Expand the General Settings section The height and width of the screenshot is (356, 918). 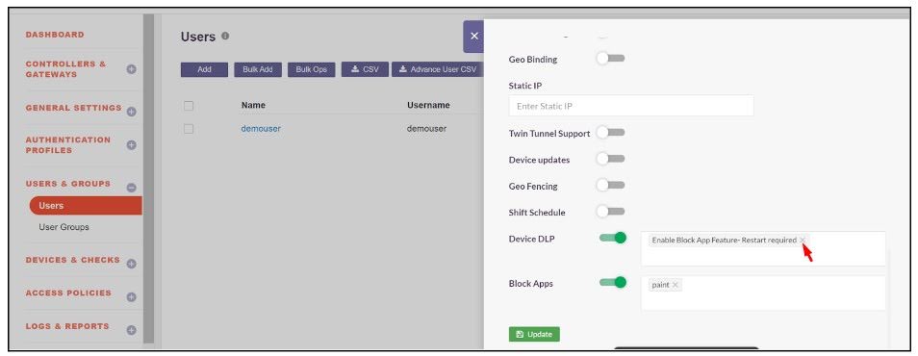(x=131, y=112)
